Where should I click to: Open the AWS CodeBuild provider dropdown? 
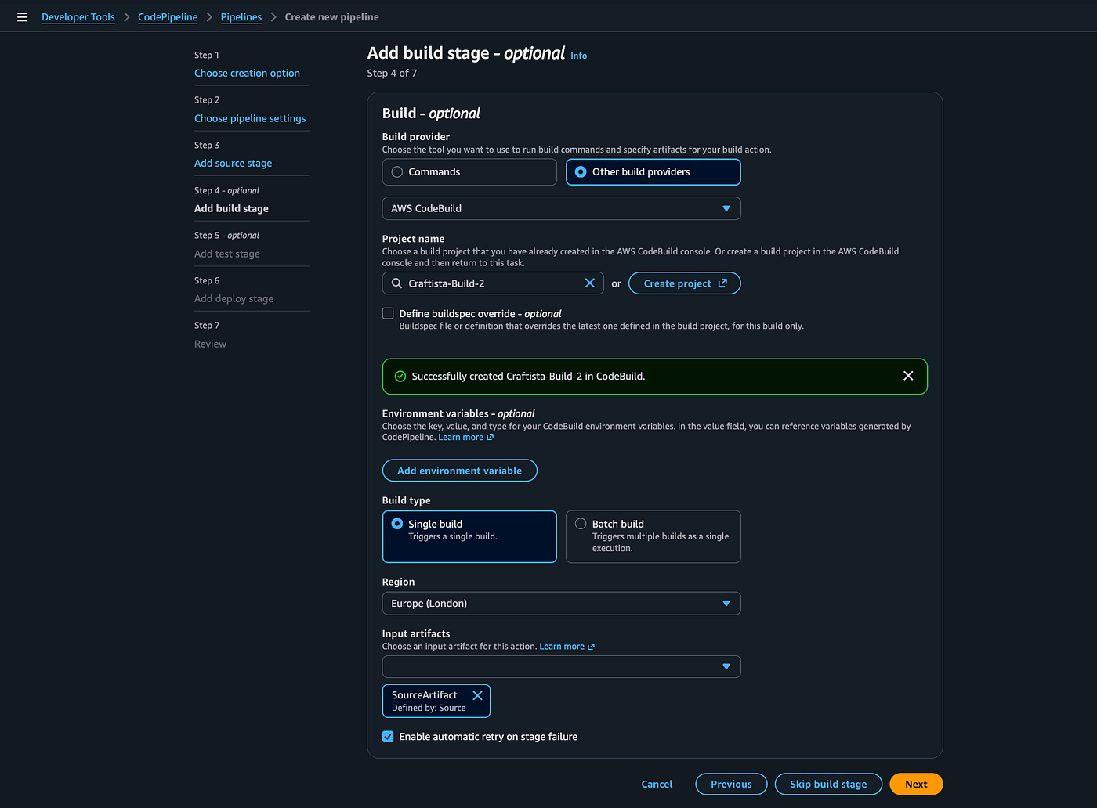pyautogui.click(x=561, y=208)
